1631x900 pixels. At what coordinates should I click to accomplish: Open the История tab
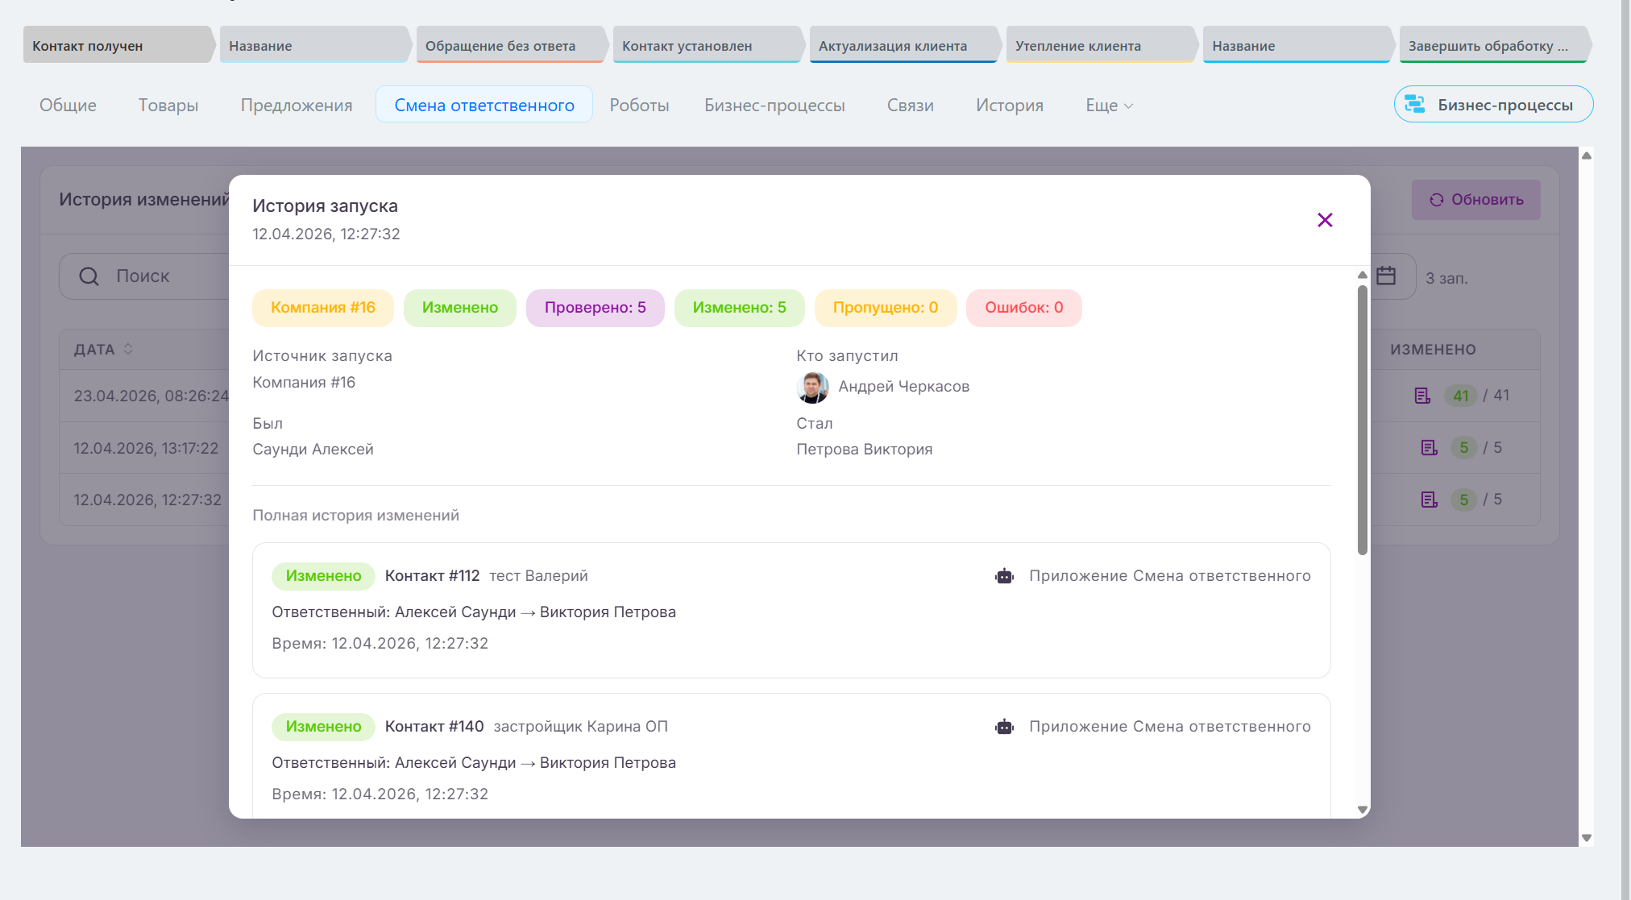1009,106
